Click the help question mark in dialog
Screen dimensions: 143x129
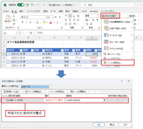click(122, 81)
